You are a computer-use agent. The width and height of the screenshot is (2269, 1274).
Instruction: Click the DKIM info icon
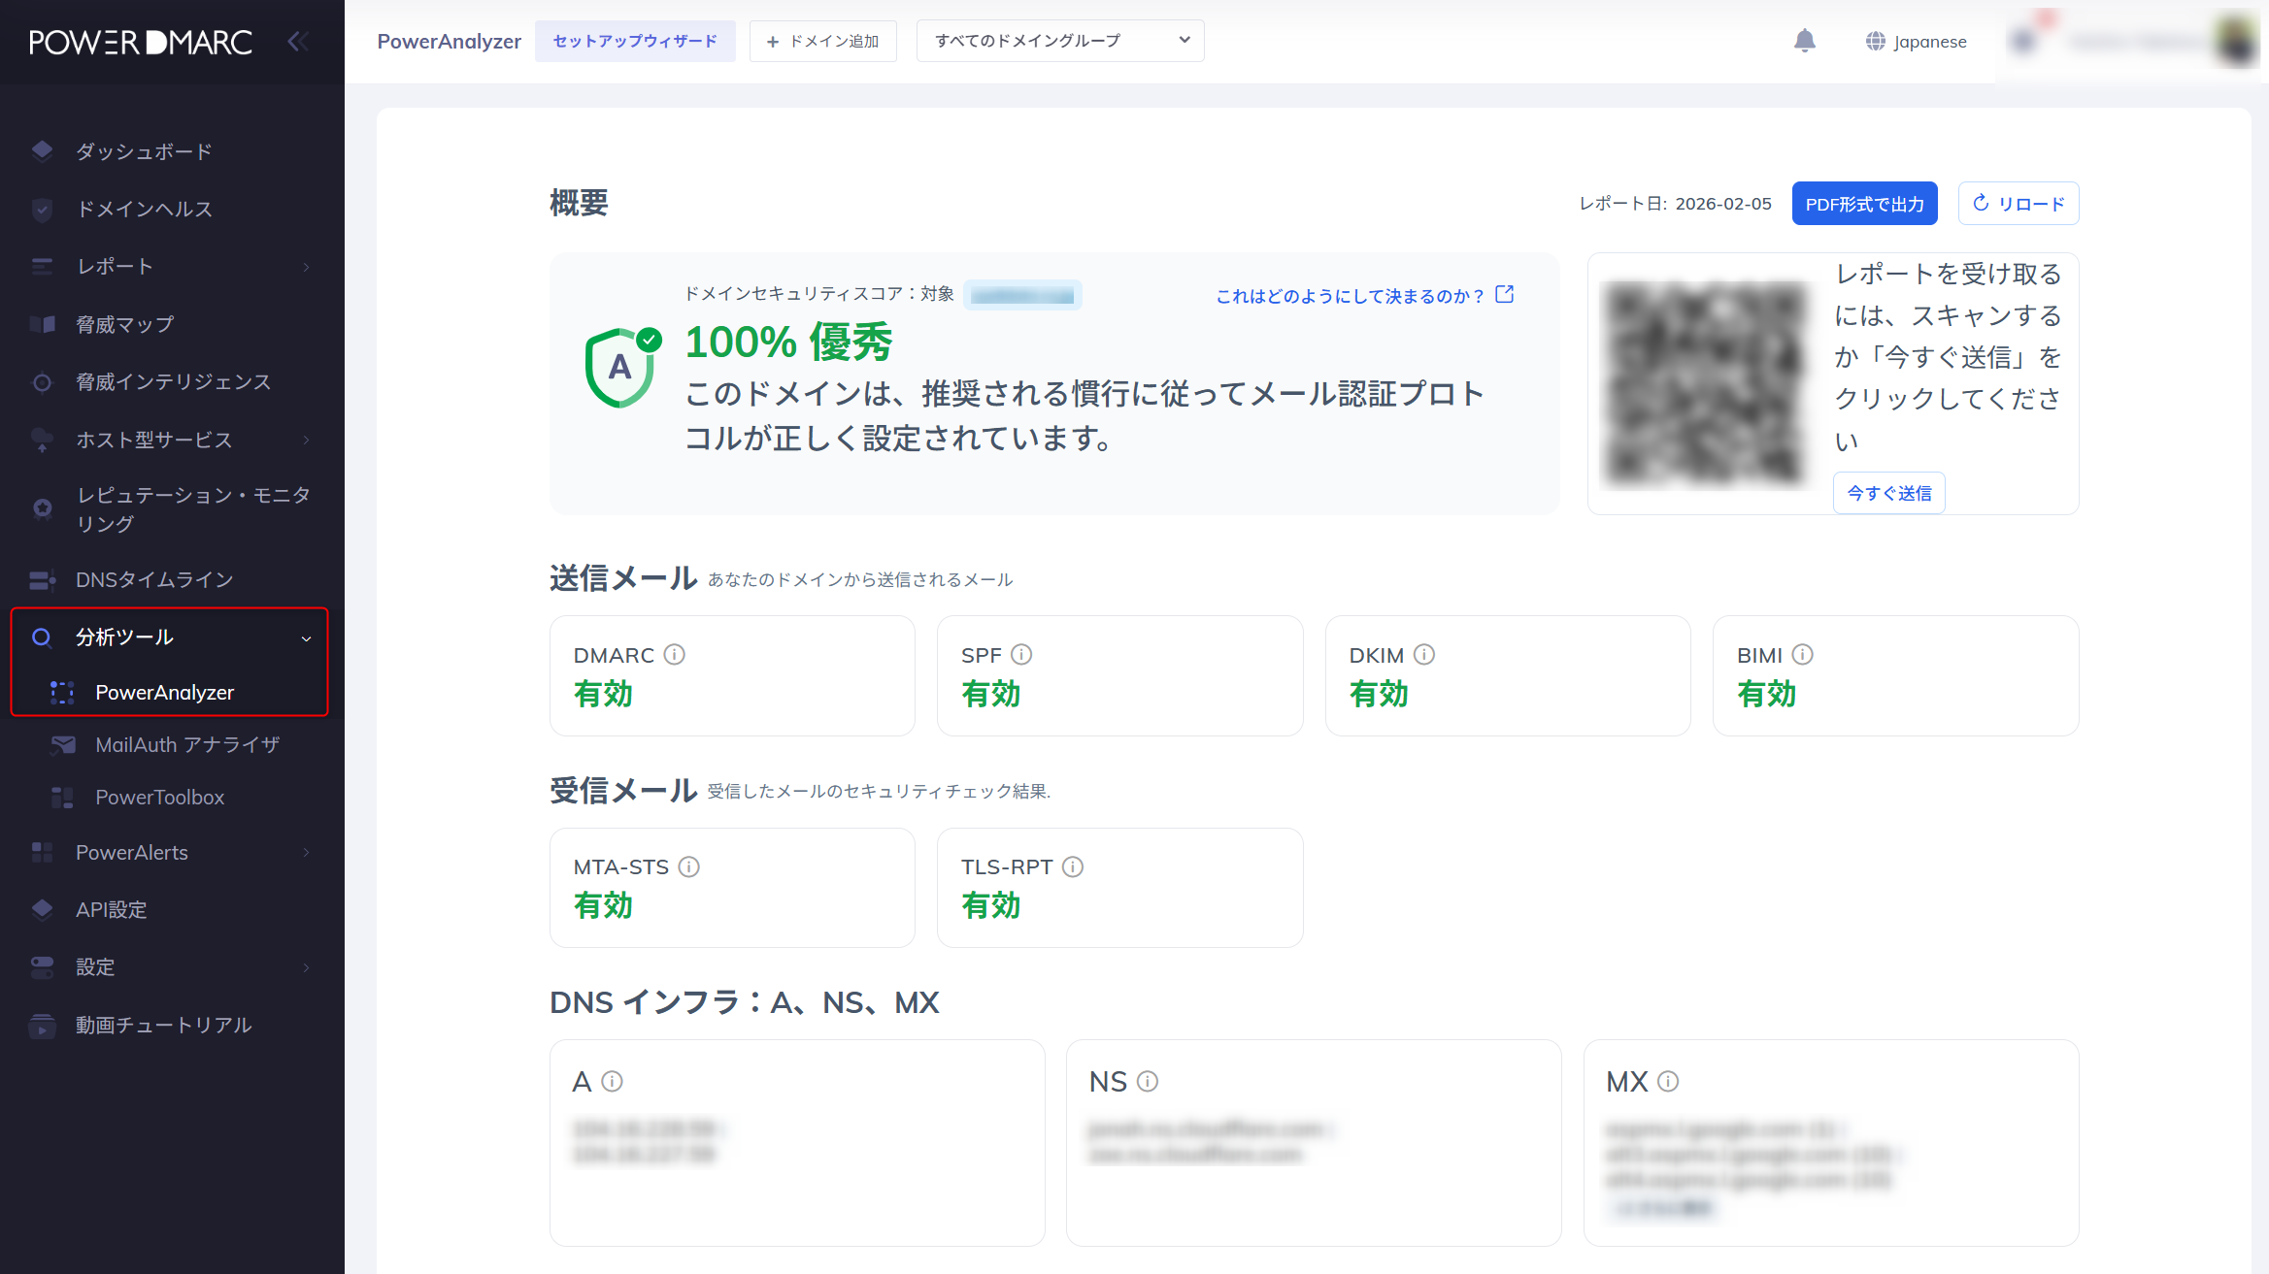pyautogui.click(x=1424, y=655)
